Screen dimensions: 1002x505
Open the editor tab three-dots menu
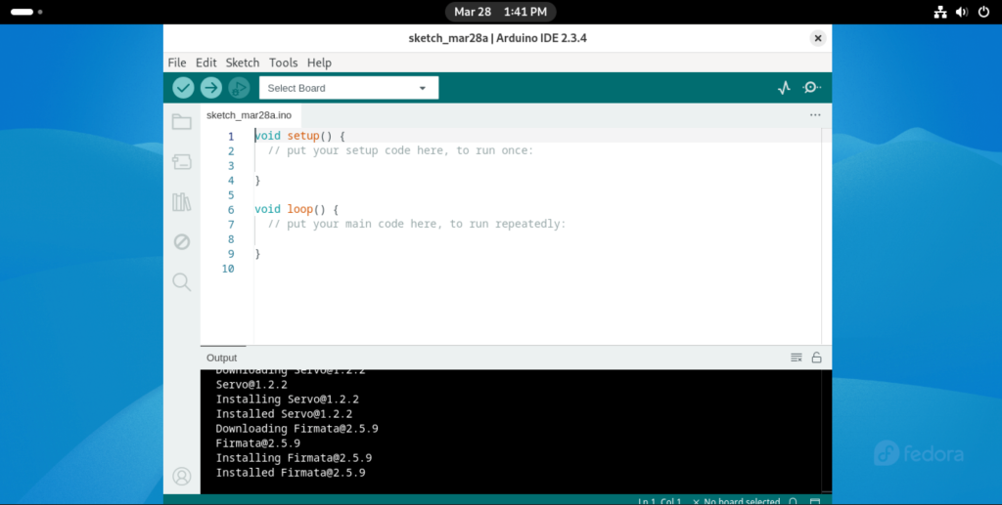(x=815, y=115)
